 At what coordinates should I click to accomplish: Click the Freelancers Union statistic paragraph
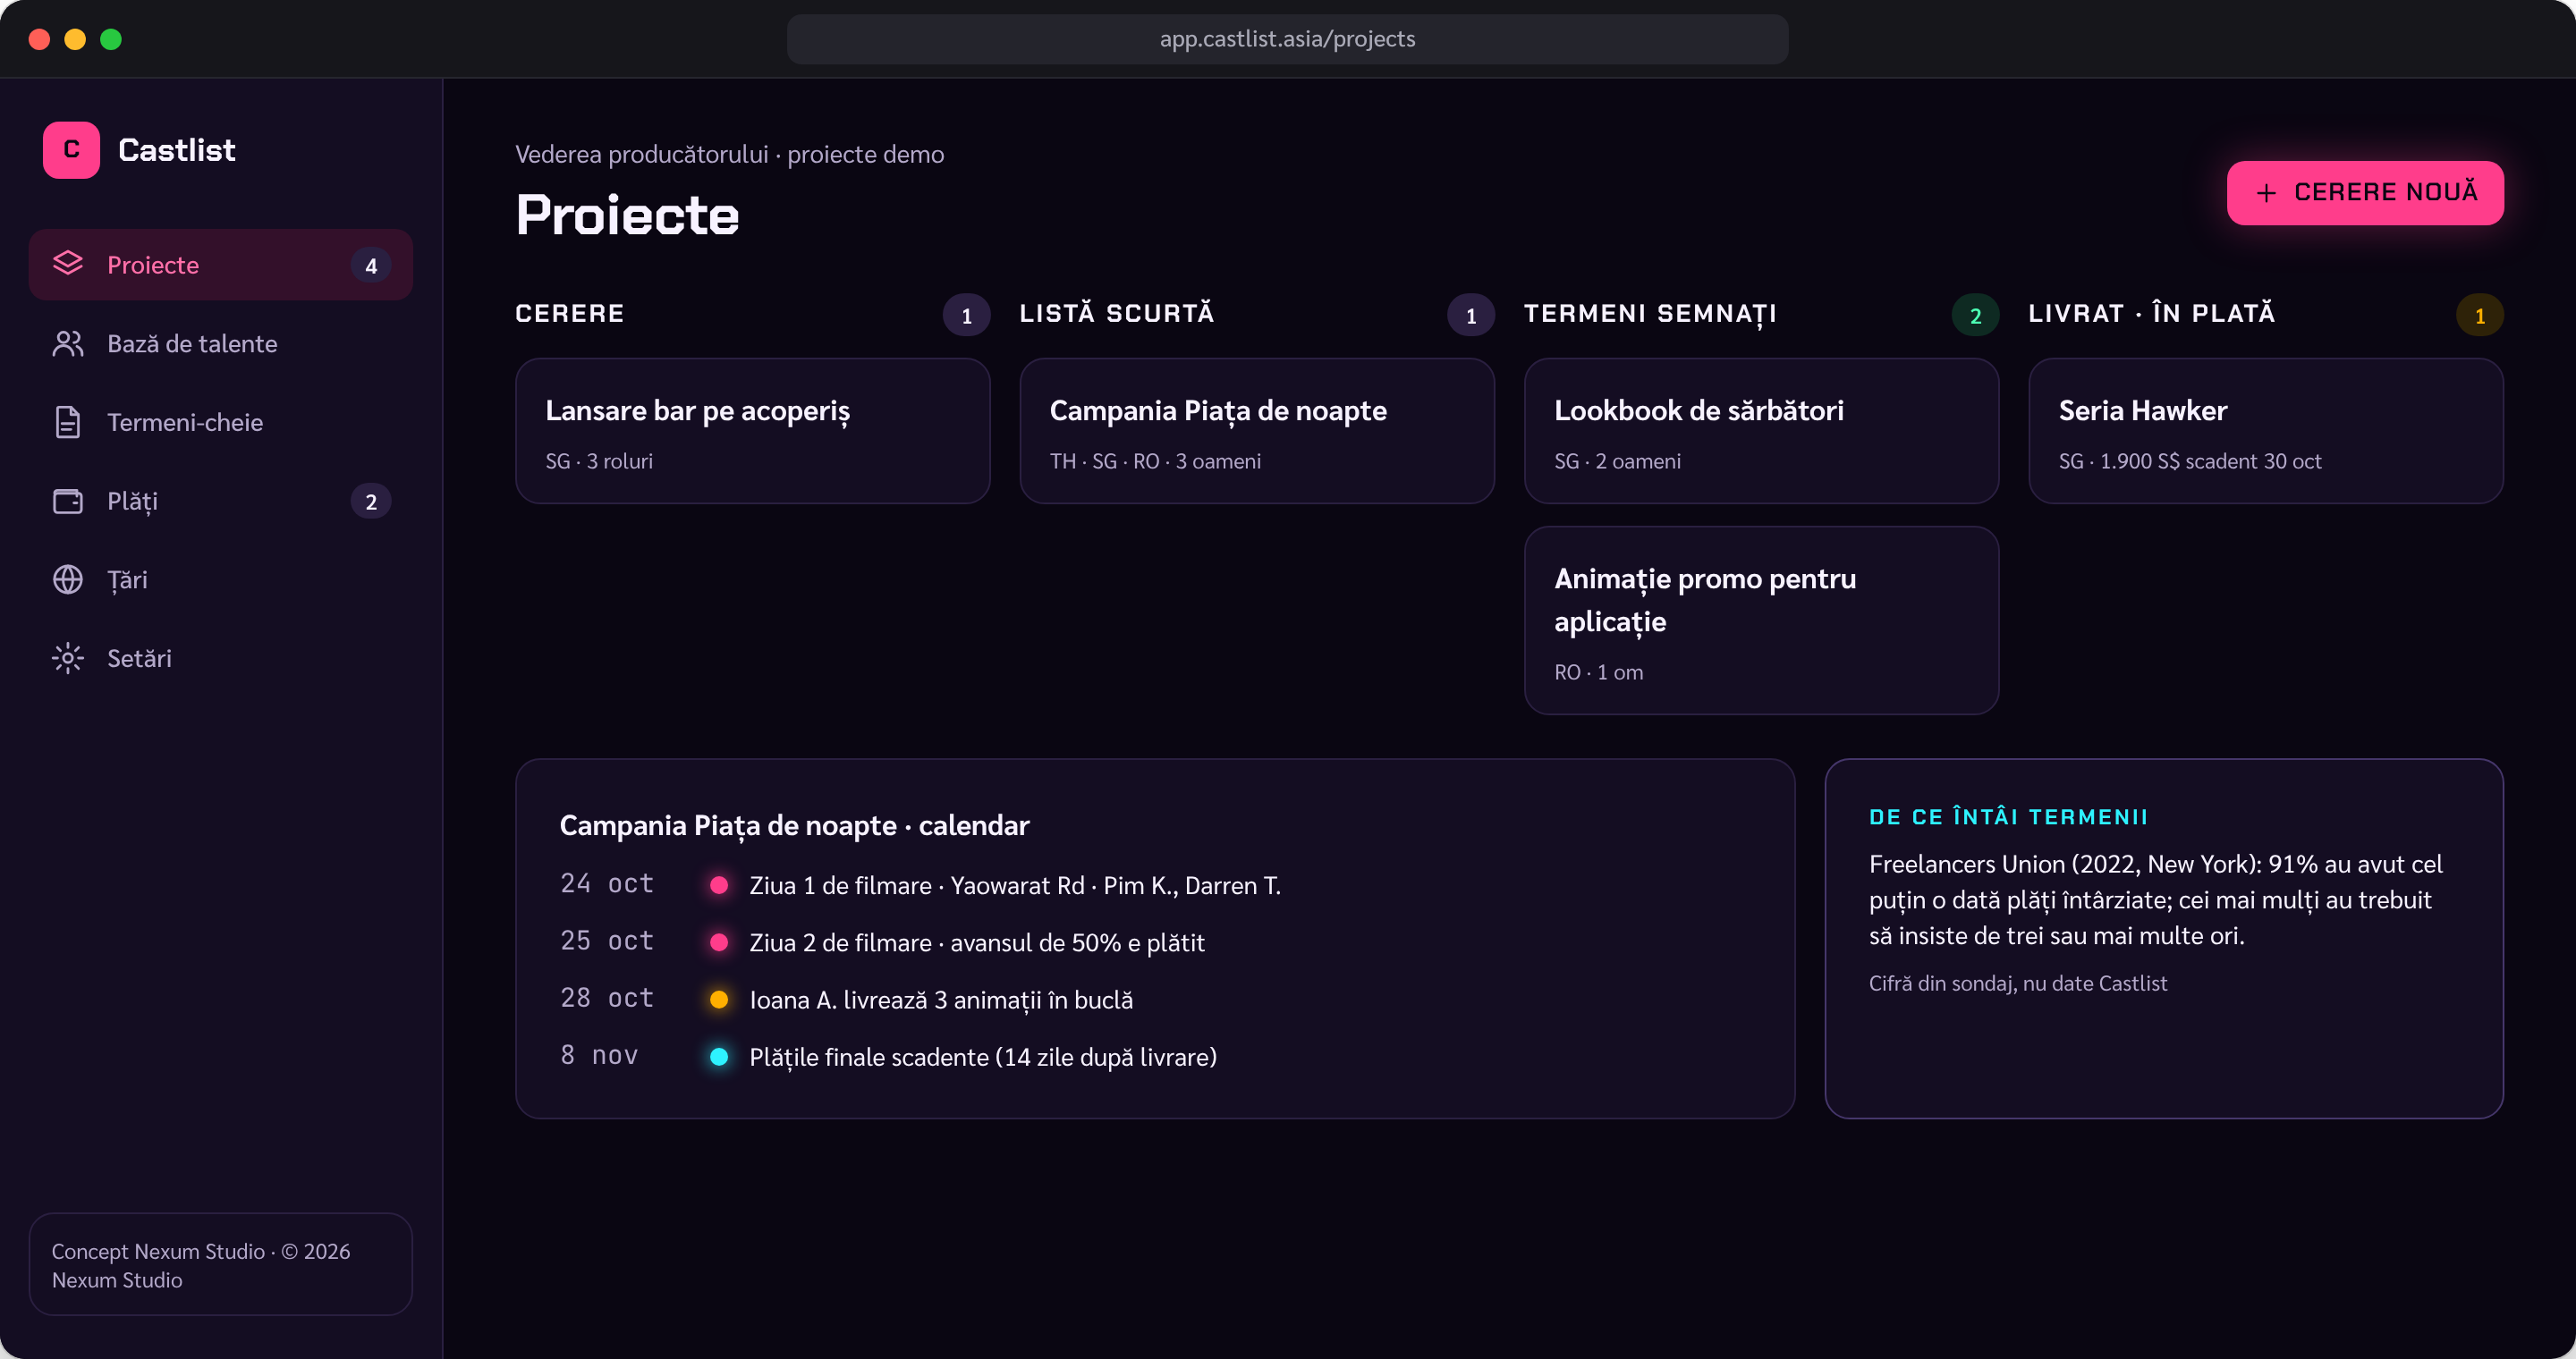pos(2155,899)
